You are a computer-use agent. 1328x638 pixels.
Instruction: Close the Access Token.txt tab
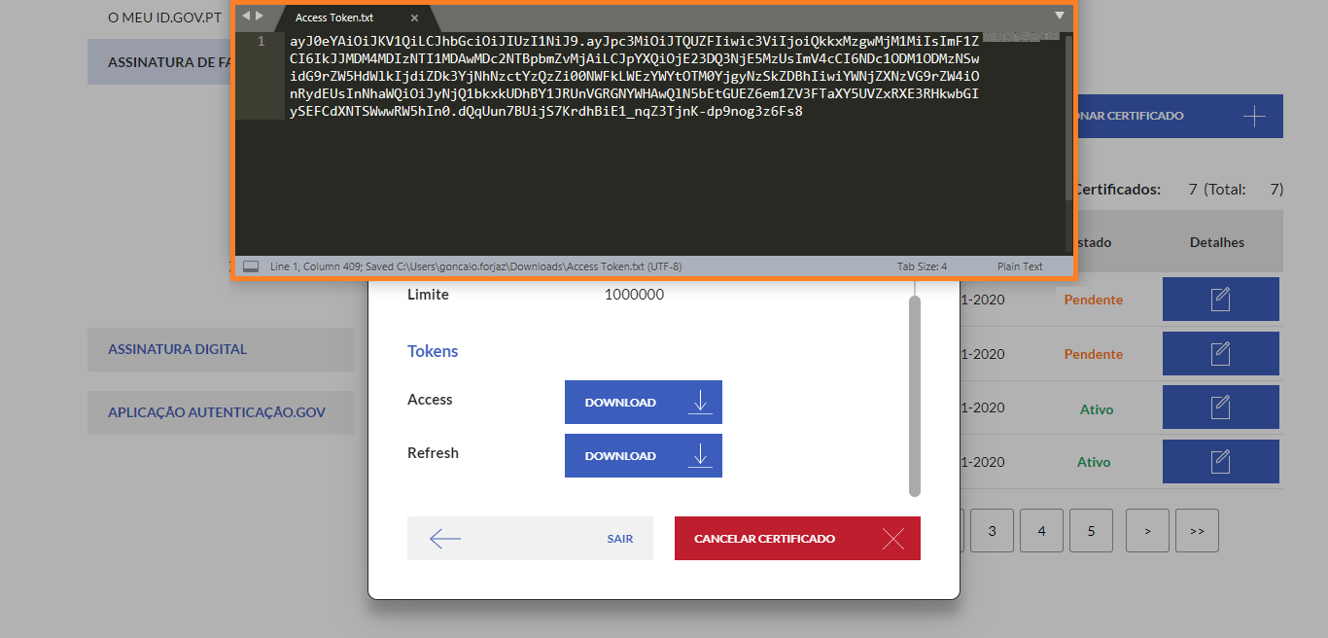[x=414, y=18]
